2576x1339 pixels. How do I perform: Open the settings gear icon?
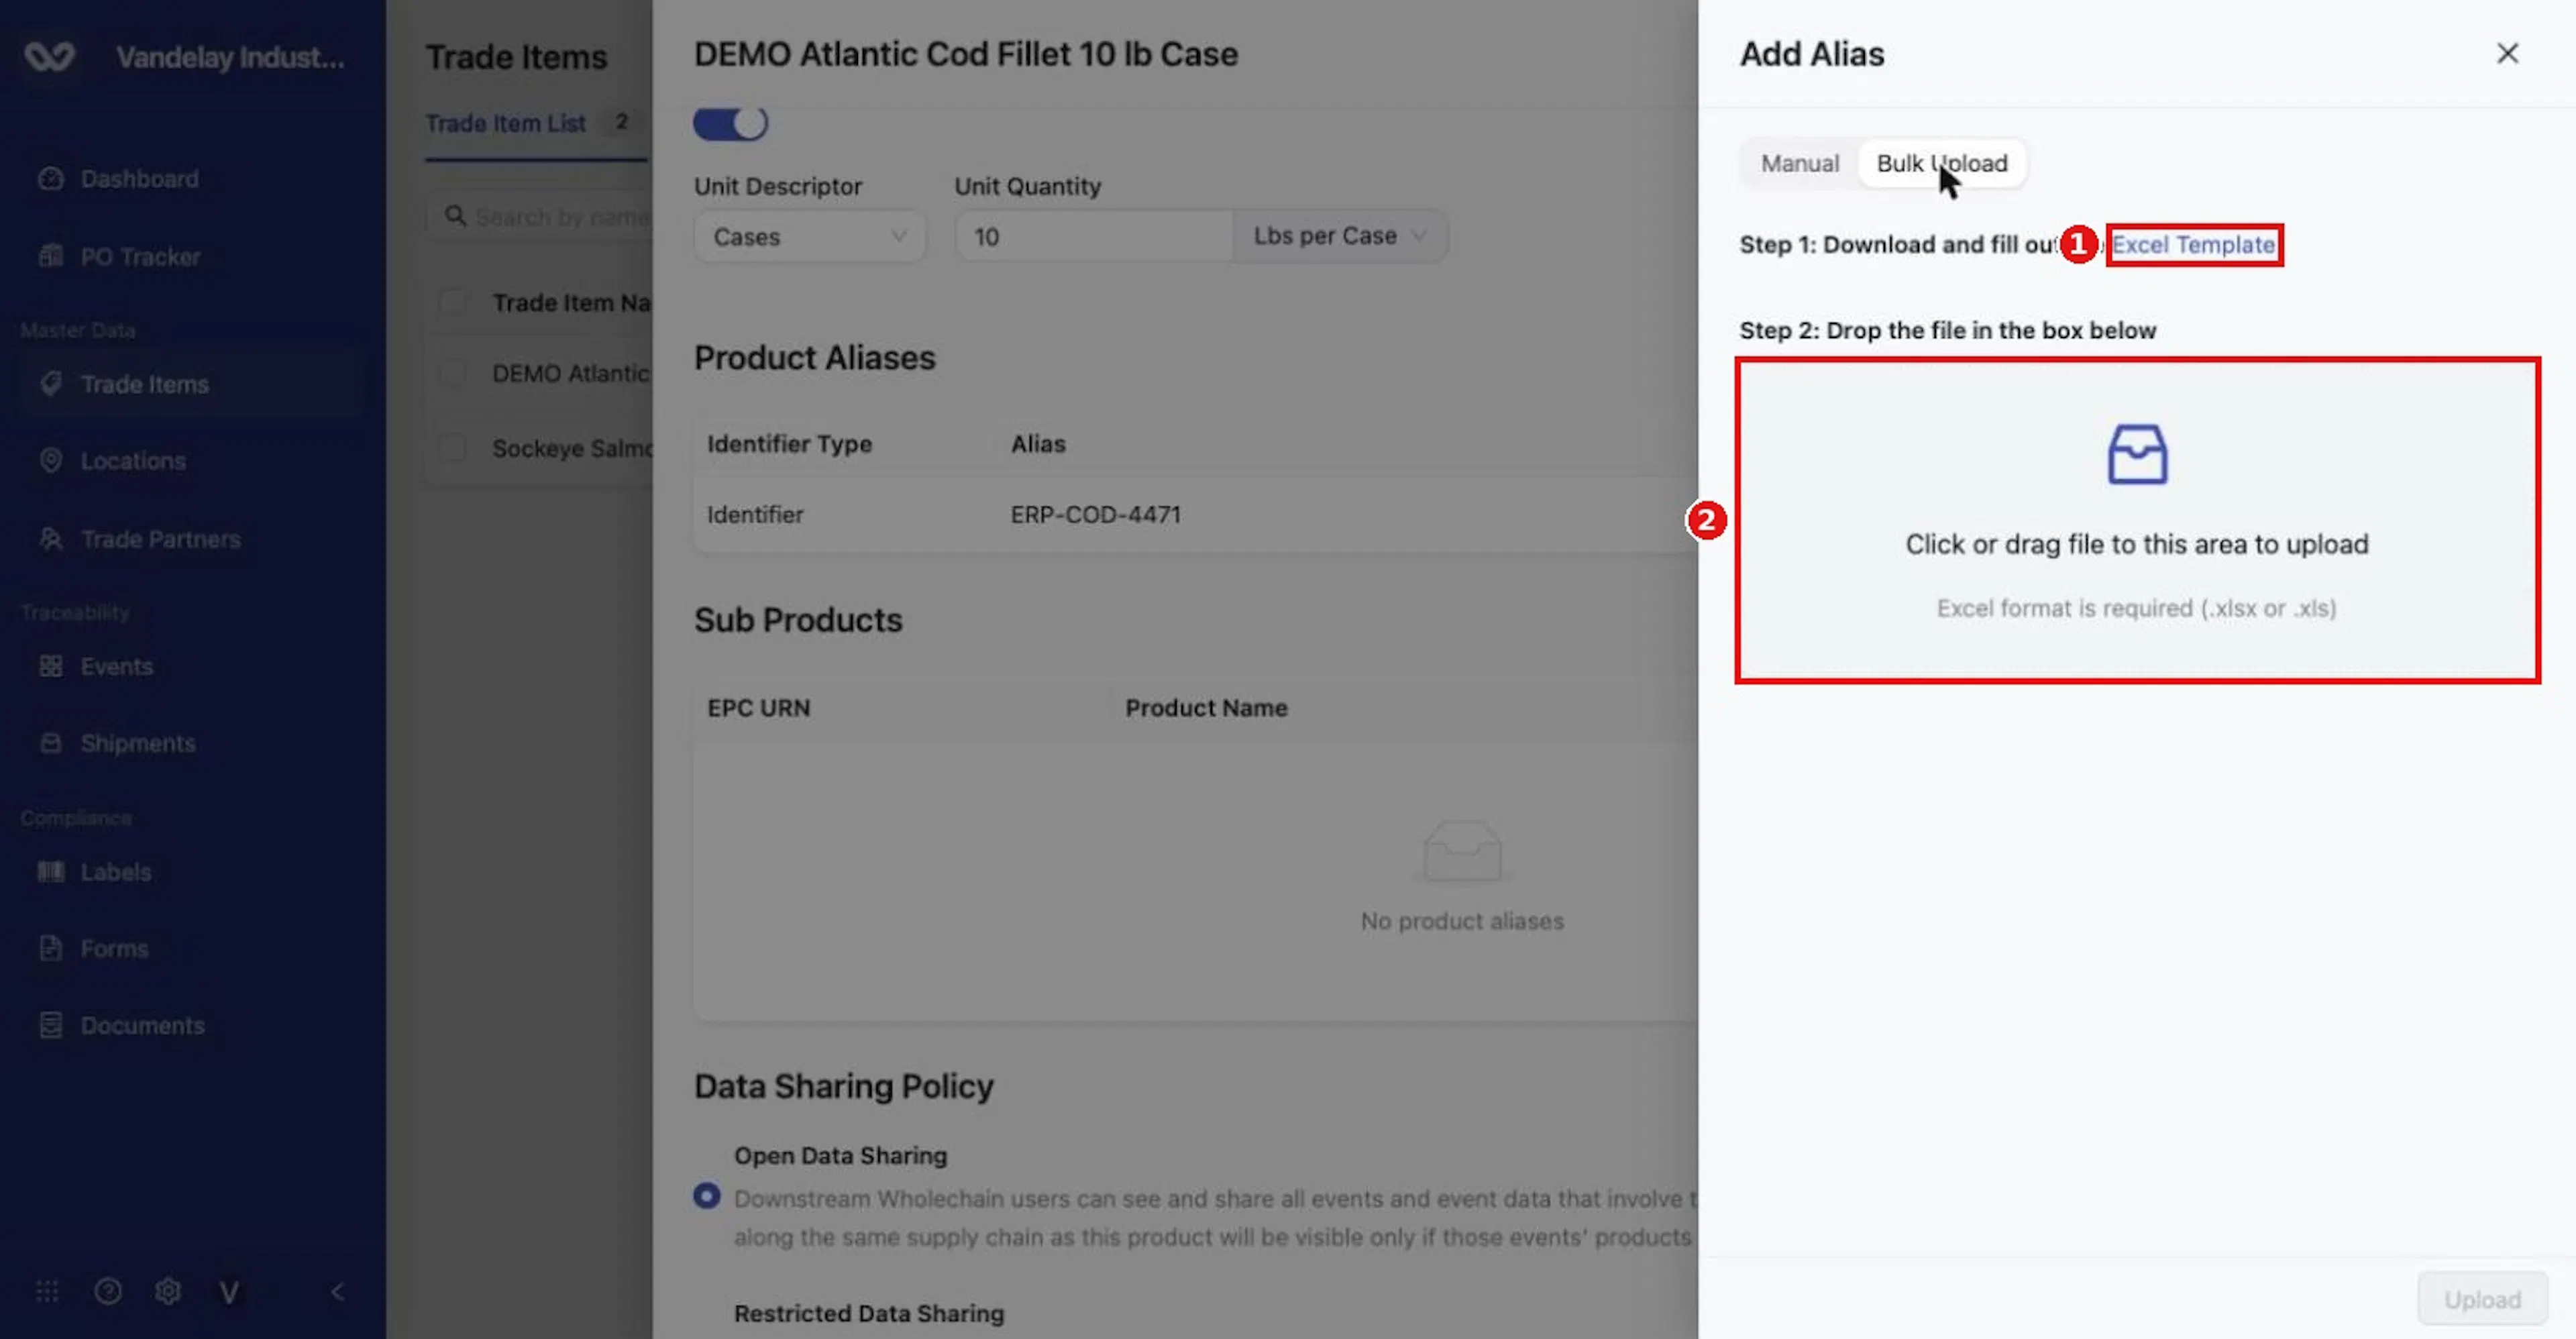[x=168, y=1291]
